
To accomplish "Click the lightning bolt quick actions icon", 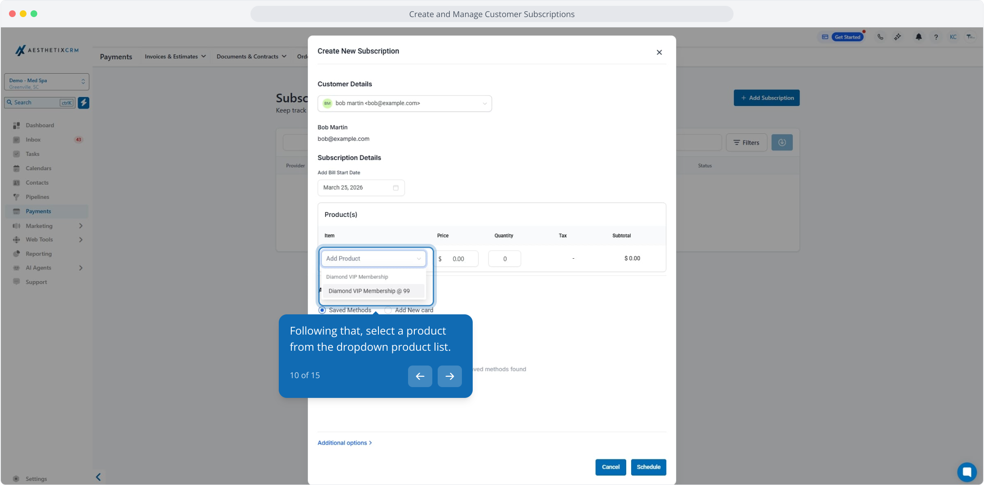I will 83,103.
